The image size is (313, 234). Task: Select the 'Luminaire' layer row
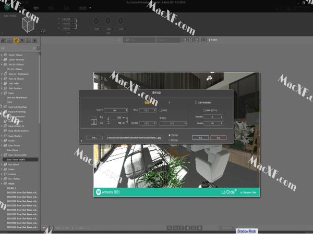coord(20,174)
